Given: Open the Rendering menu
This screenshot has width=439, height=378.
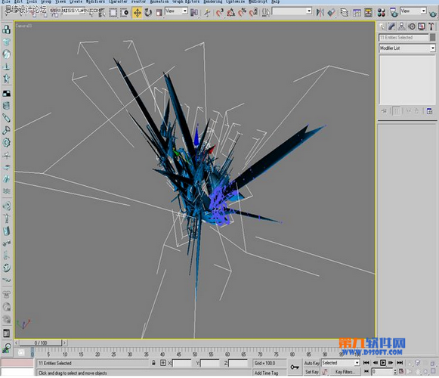Looking at the screenshot, I should (x=212, y=2).
